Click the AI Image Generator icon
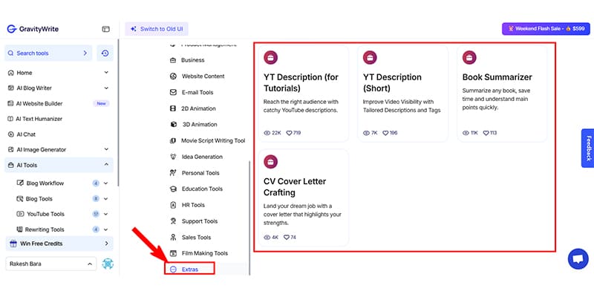 pyautogui.click(x=11, y=150)
